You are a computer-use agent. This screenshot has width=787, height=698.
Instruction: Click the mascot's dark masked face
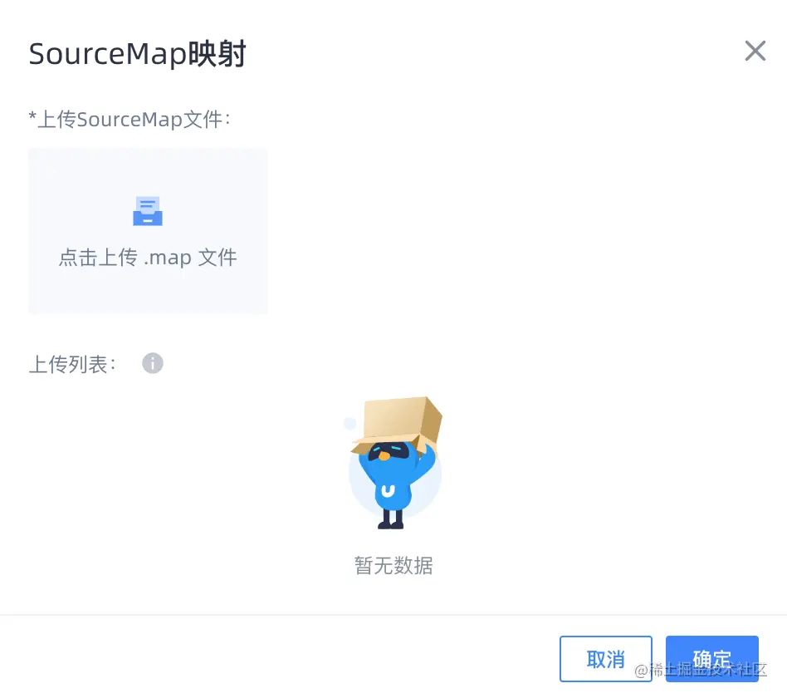tap(388, 450)
